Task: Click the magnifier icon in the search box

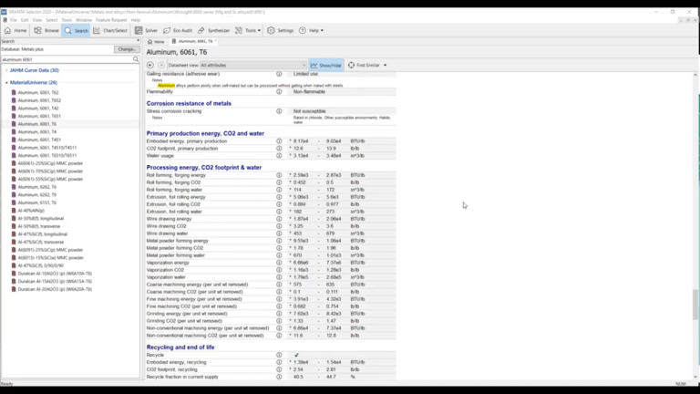Action: 136,59
